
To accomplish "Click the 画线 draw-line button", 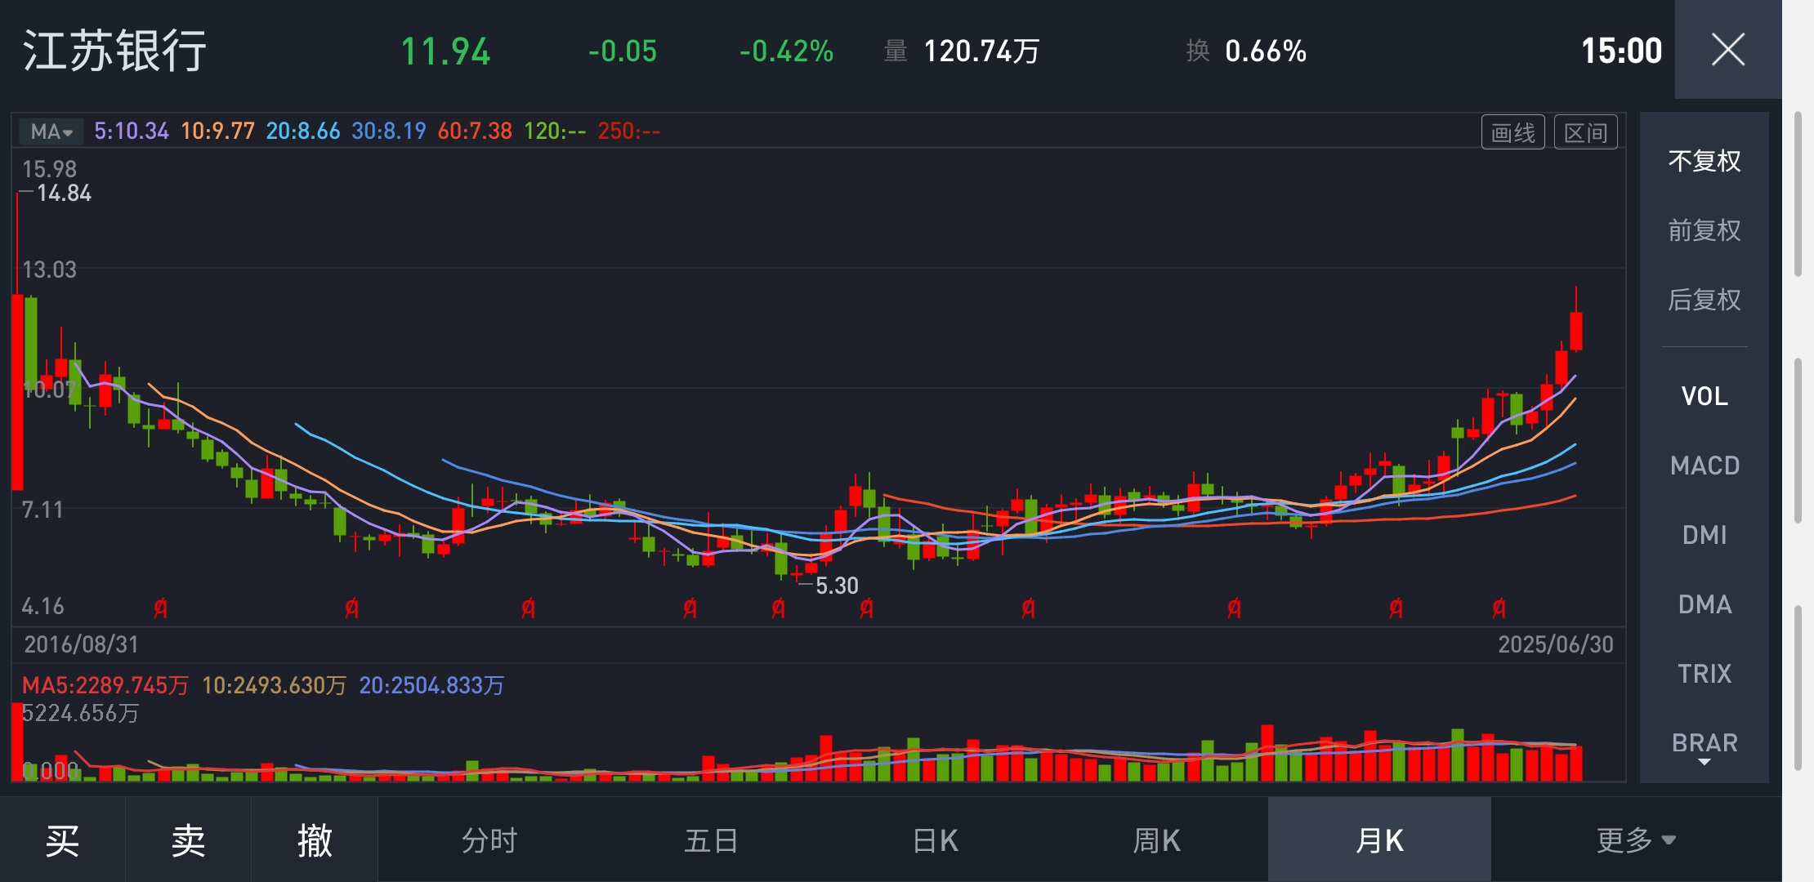I will [x=1513, y=132].
